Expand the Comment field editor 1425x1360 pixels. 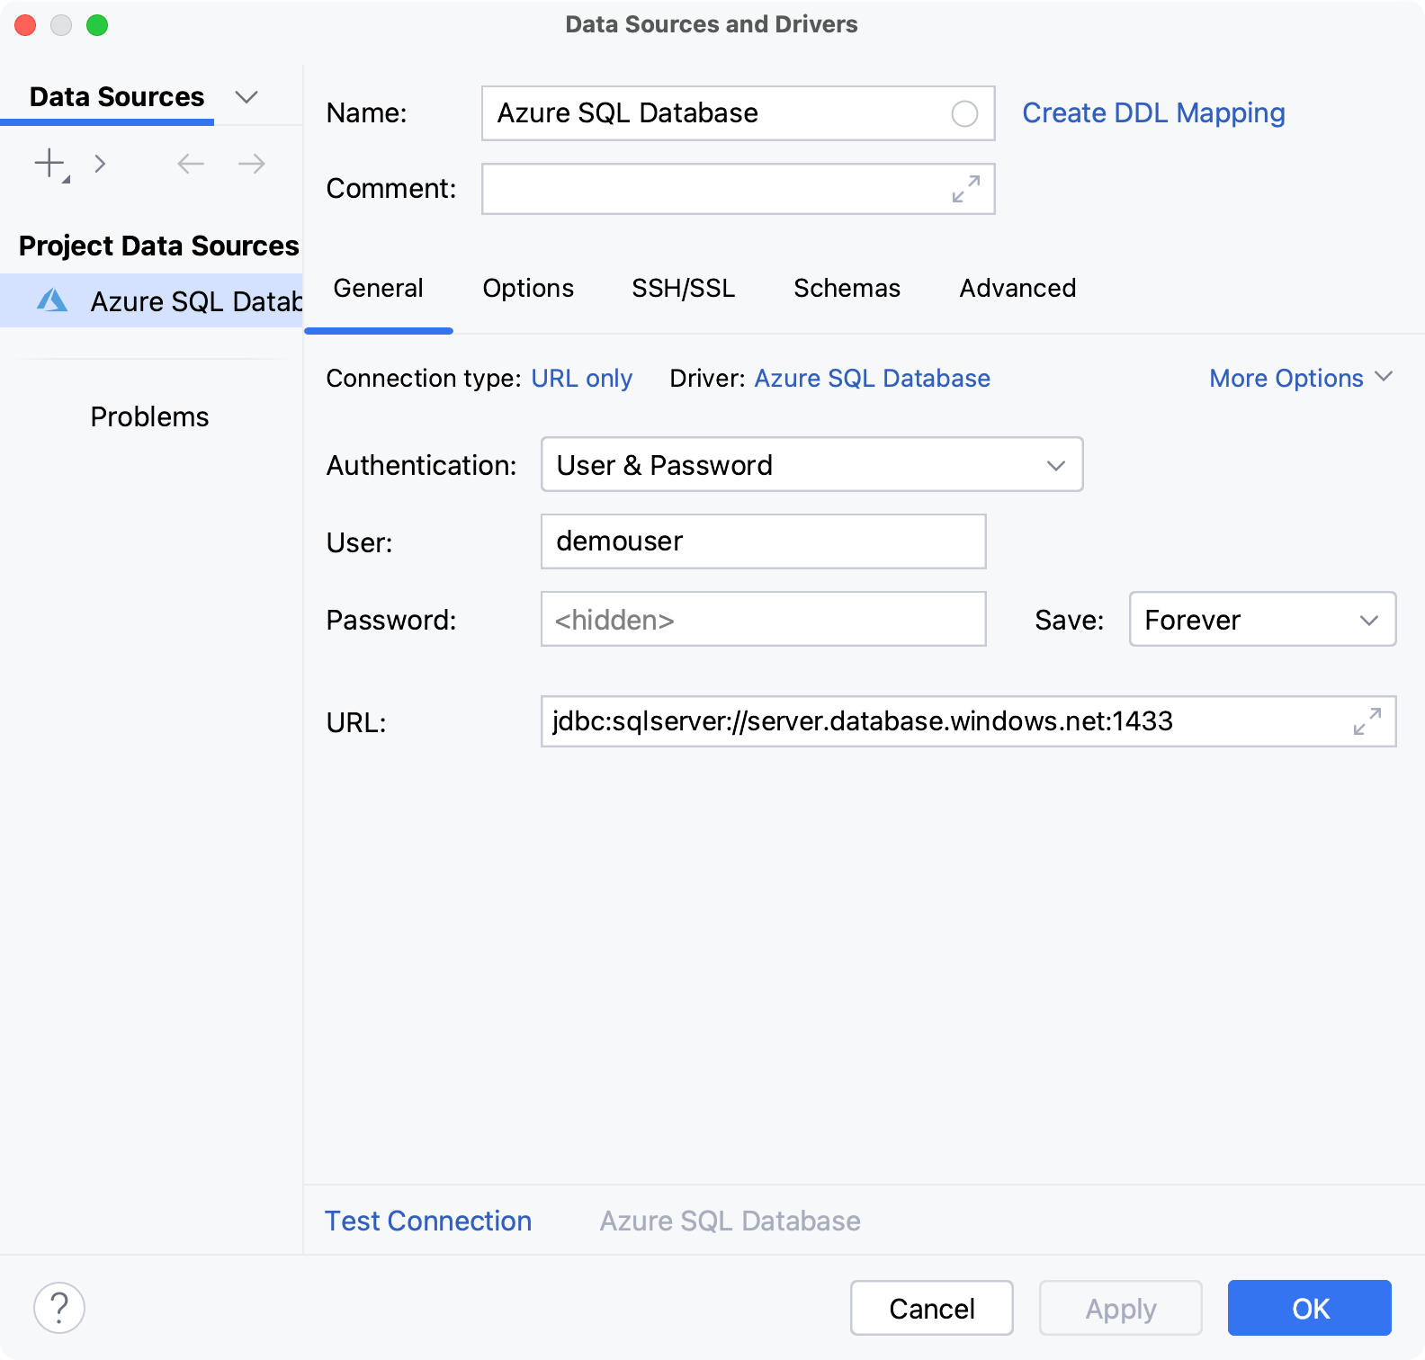point(966,189)
